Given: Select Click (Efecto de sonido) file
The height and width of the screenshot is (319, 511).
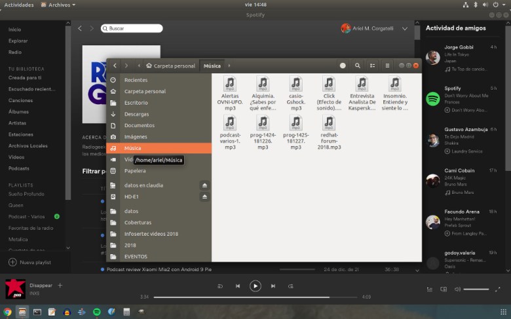Looking at the screenshot, I should 329,93.
